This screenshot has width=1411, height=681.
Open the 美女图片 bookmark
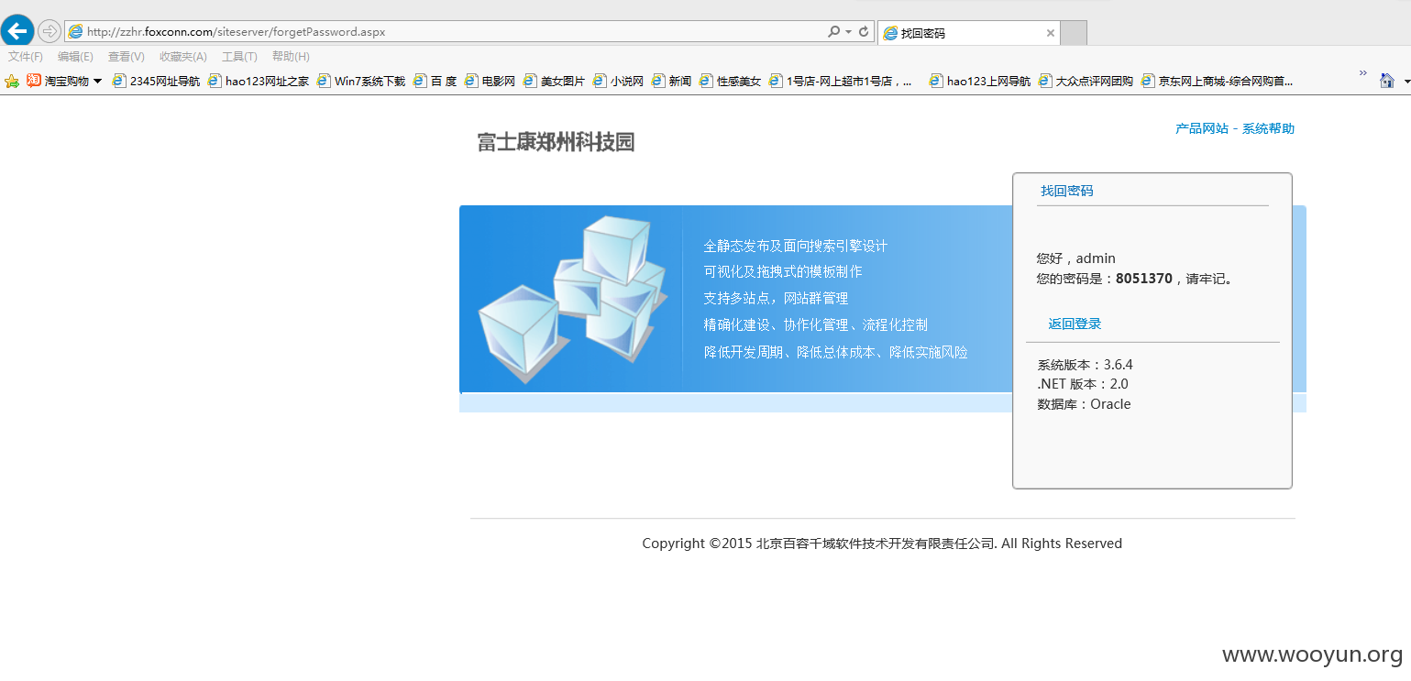pos(554,81)
